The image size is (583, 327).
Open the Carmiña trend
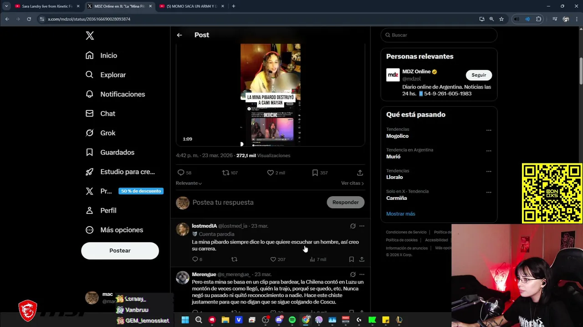396,198
